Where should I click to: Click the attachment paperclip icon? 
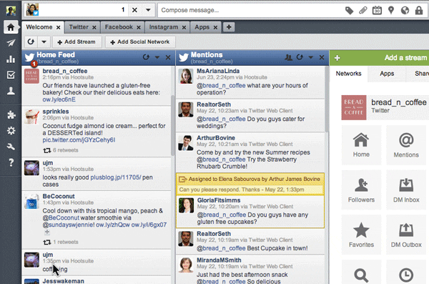click(x=363, y=11)
